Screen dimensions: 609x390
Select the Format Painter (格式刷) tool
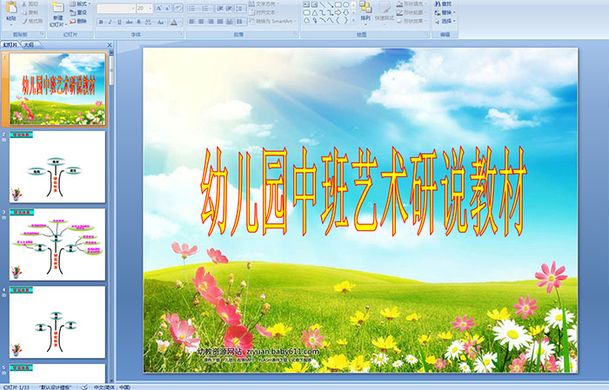[x=32, y=21]
